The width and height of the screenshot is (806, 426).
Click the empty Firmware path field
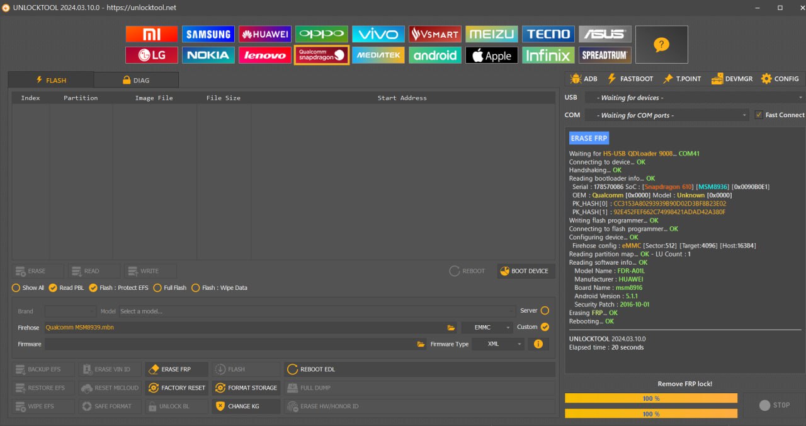point(230,344)
